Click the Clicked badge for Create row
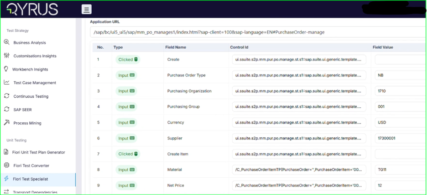 pos(127,60)
